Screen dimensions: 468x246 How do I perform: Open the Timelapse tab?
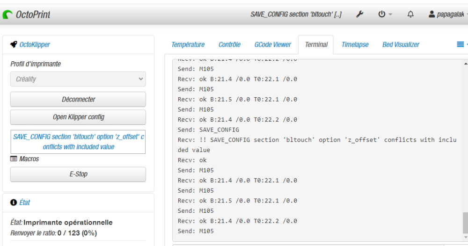pos(355,45)
